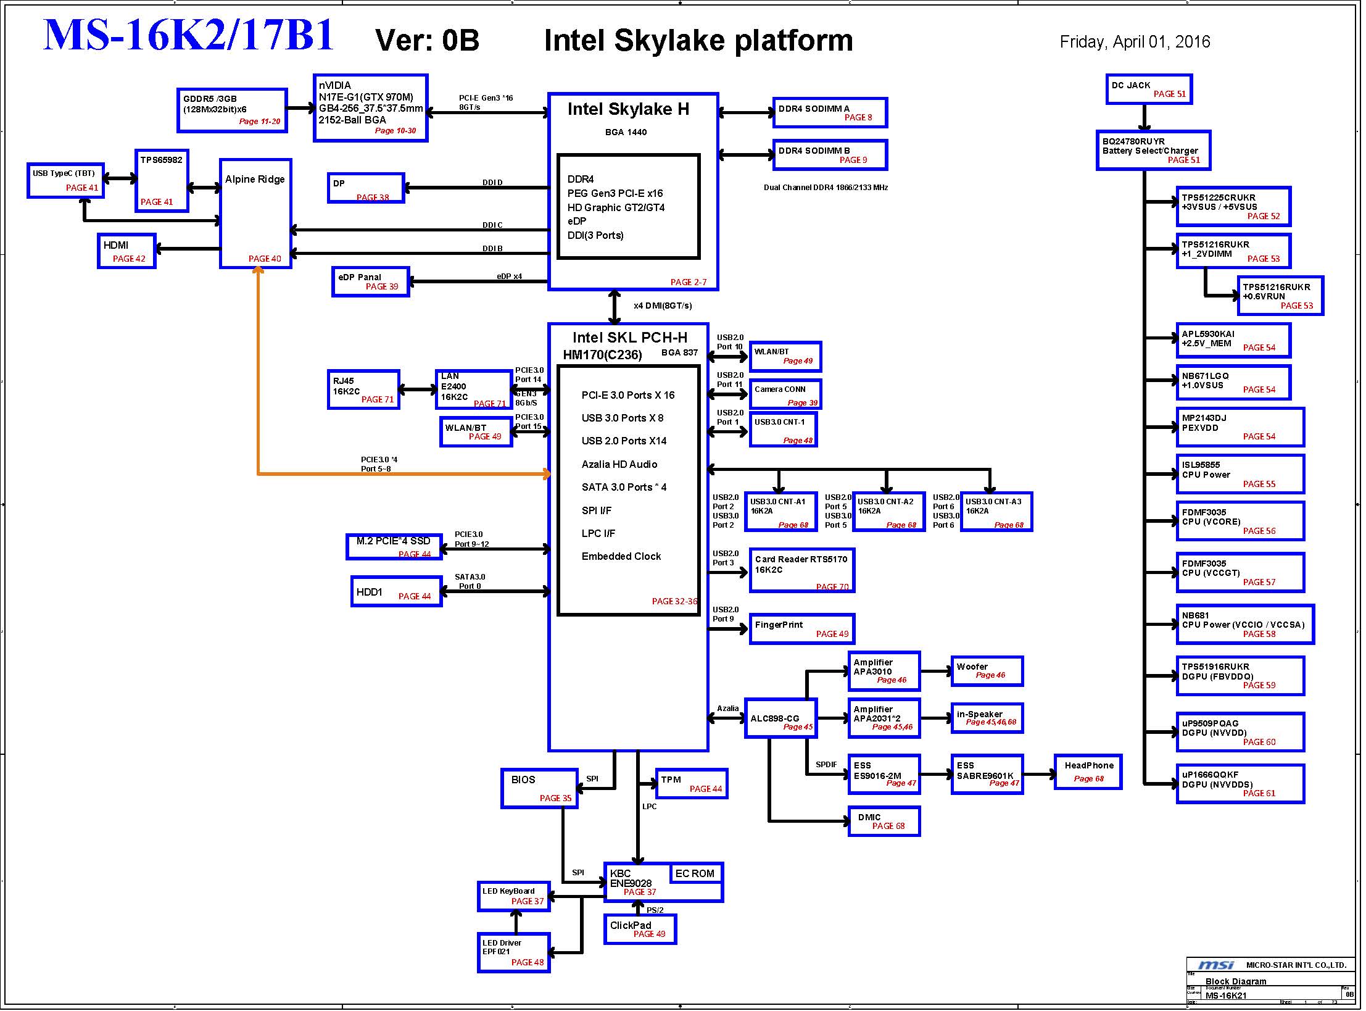Screen dimensions: 1366x1011
Task: Click the "ESS ES9016-2M" block
Action: 884,774
